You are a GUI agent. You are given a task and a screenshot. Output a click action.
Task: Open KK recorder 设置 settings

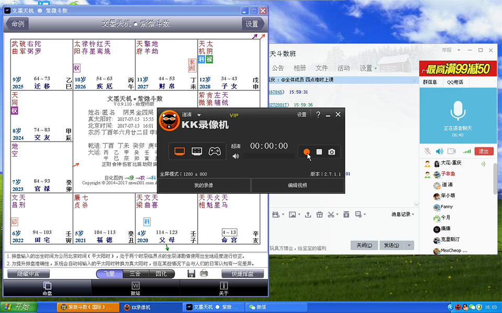(302, 114)
